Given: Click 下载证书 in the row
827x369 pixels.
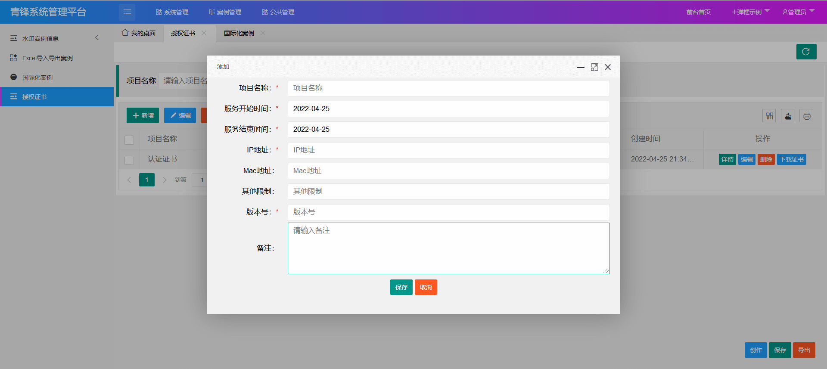Looking at the screenshot, I should point(792,159).
